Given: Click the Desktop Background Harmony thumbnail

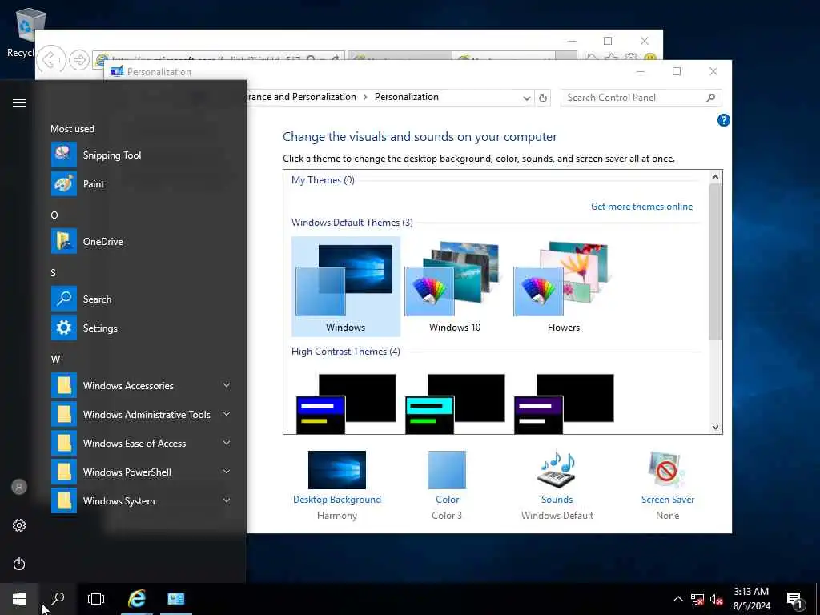Looking at the screenshot, I should [337, 469].
